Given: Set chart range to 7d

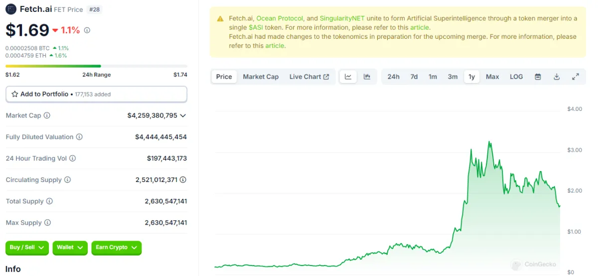Looking at the screenshot, I should point(414,77).
